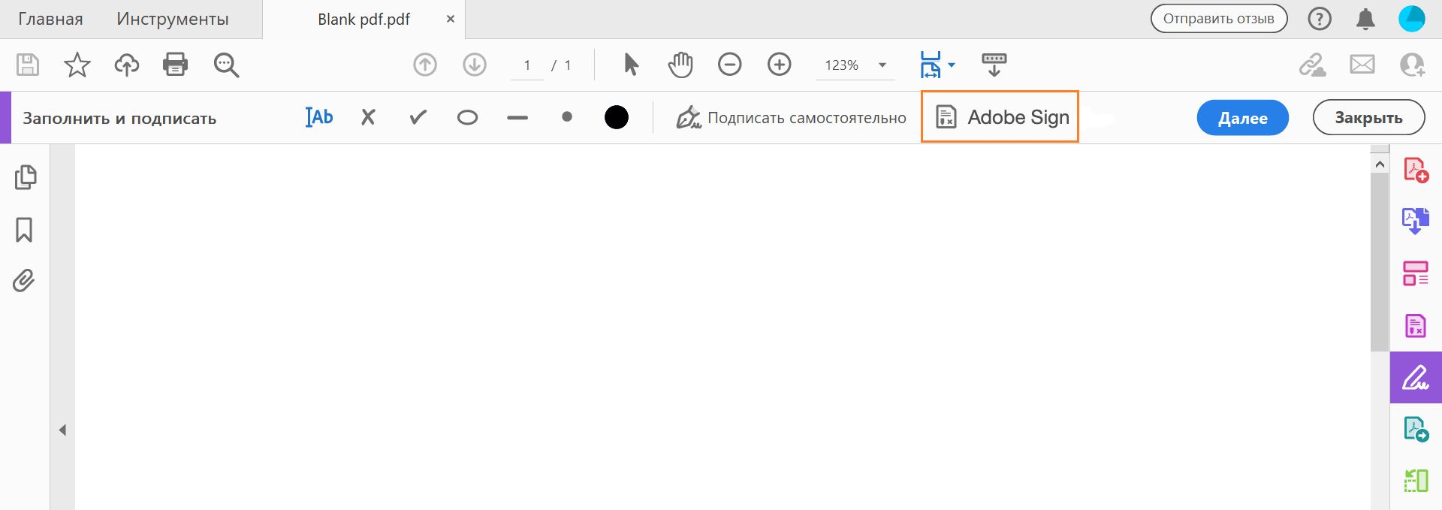The image size is (1442, 510).
Task: Open the find text magnifier icon
Action: [x=226, y=65]
